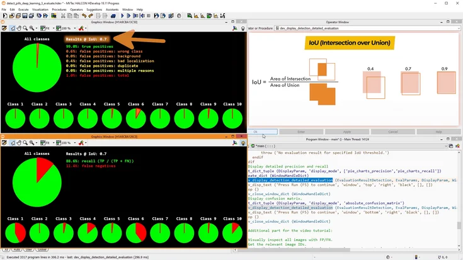463x260 pixels.
Task: Click the clear window icon in bottom graphics window
Action: (x=4, y=142)
